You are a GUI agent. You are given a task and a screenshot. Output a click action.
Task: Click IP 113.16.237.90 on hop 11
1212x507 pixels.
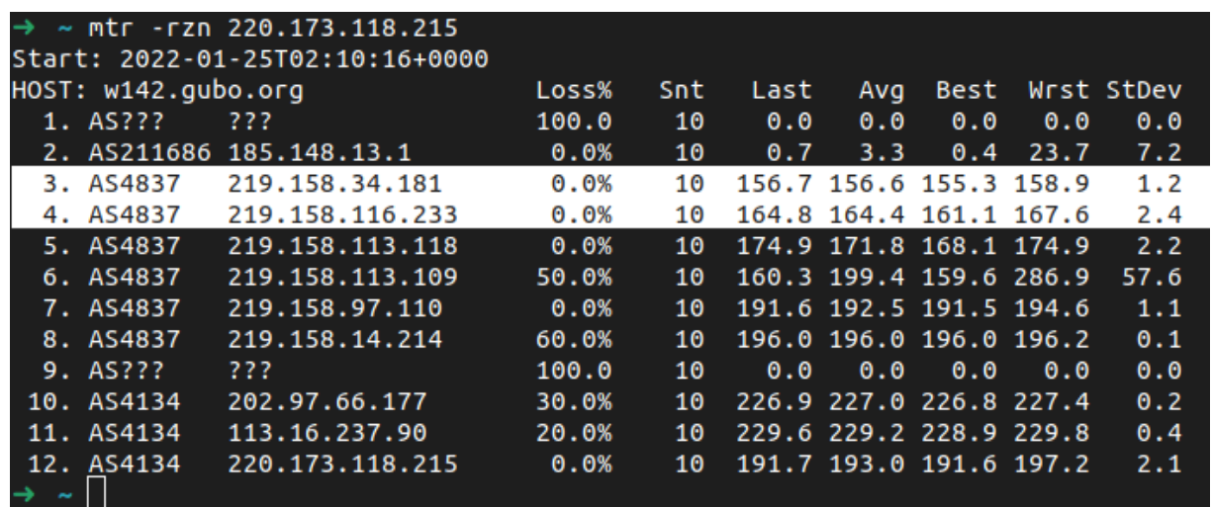pyautogui.click(x=328, y=434)
